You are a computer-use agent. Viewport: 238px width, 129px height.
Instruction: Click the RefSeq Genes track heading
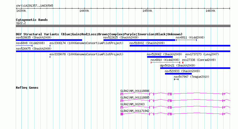coord(27,88)
